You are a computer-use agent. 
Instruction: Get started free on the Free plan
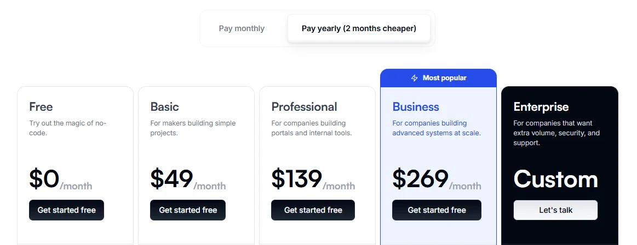click(x=67, y=210)
